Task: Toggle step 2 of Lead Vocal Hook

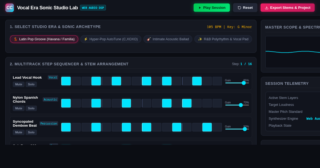Action: point(76,81)
